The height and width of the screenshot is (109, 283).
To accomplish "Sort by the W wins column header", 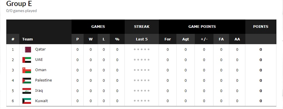I will pyautogui.click(x=91, y=39).
